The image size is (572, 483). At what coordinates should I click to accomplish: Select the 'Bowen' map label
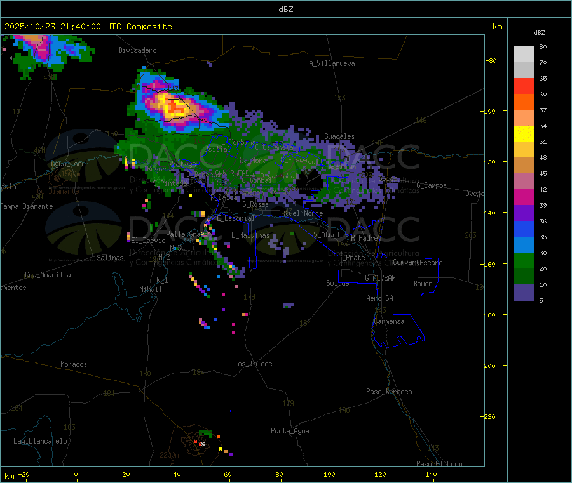[423, 284]
